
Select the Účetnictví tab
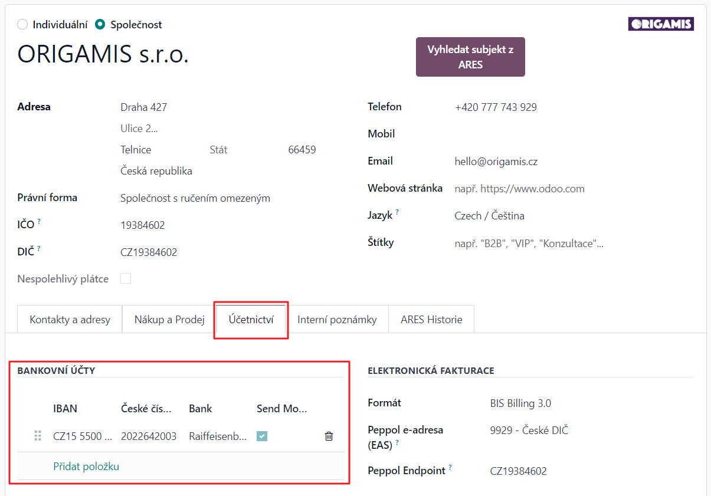pos(251,320)
